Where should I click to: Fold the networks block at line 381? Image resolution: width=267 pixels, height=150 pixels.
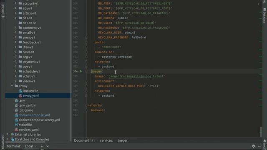coord(86,105)
